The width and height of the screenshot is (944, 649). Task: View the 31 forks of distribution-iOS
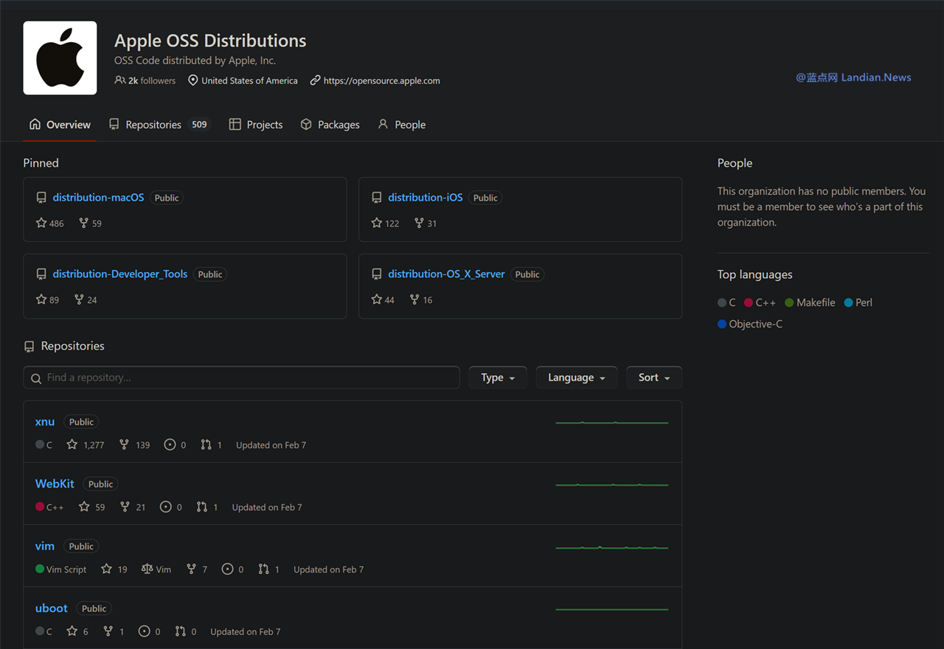426,223
